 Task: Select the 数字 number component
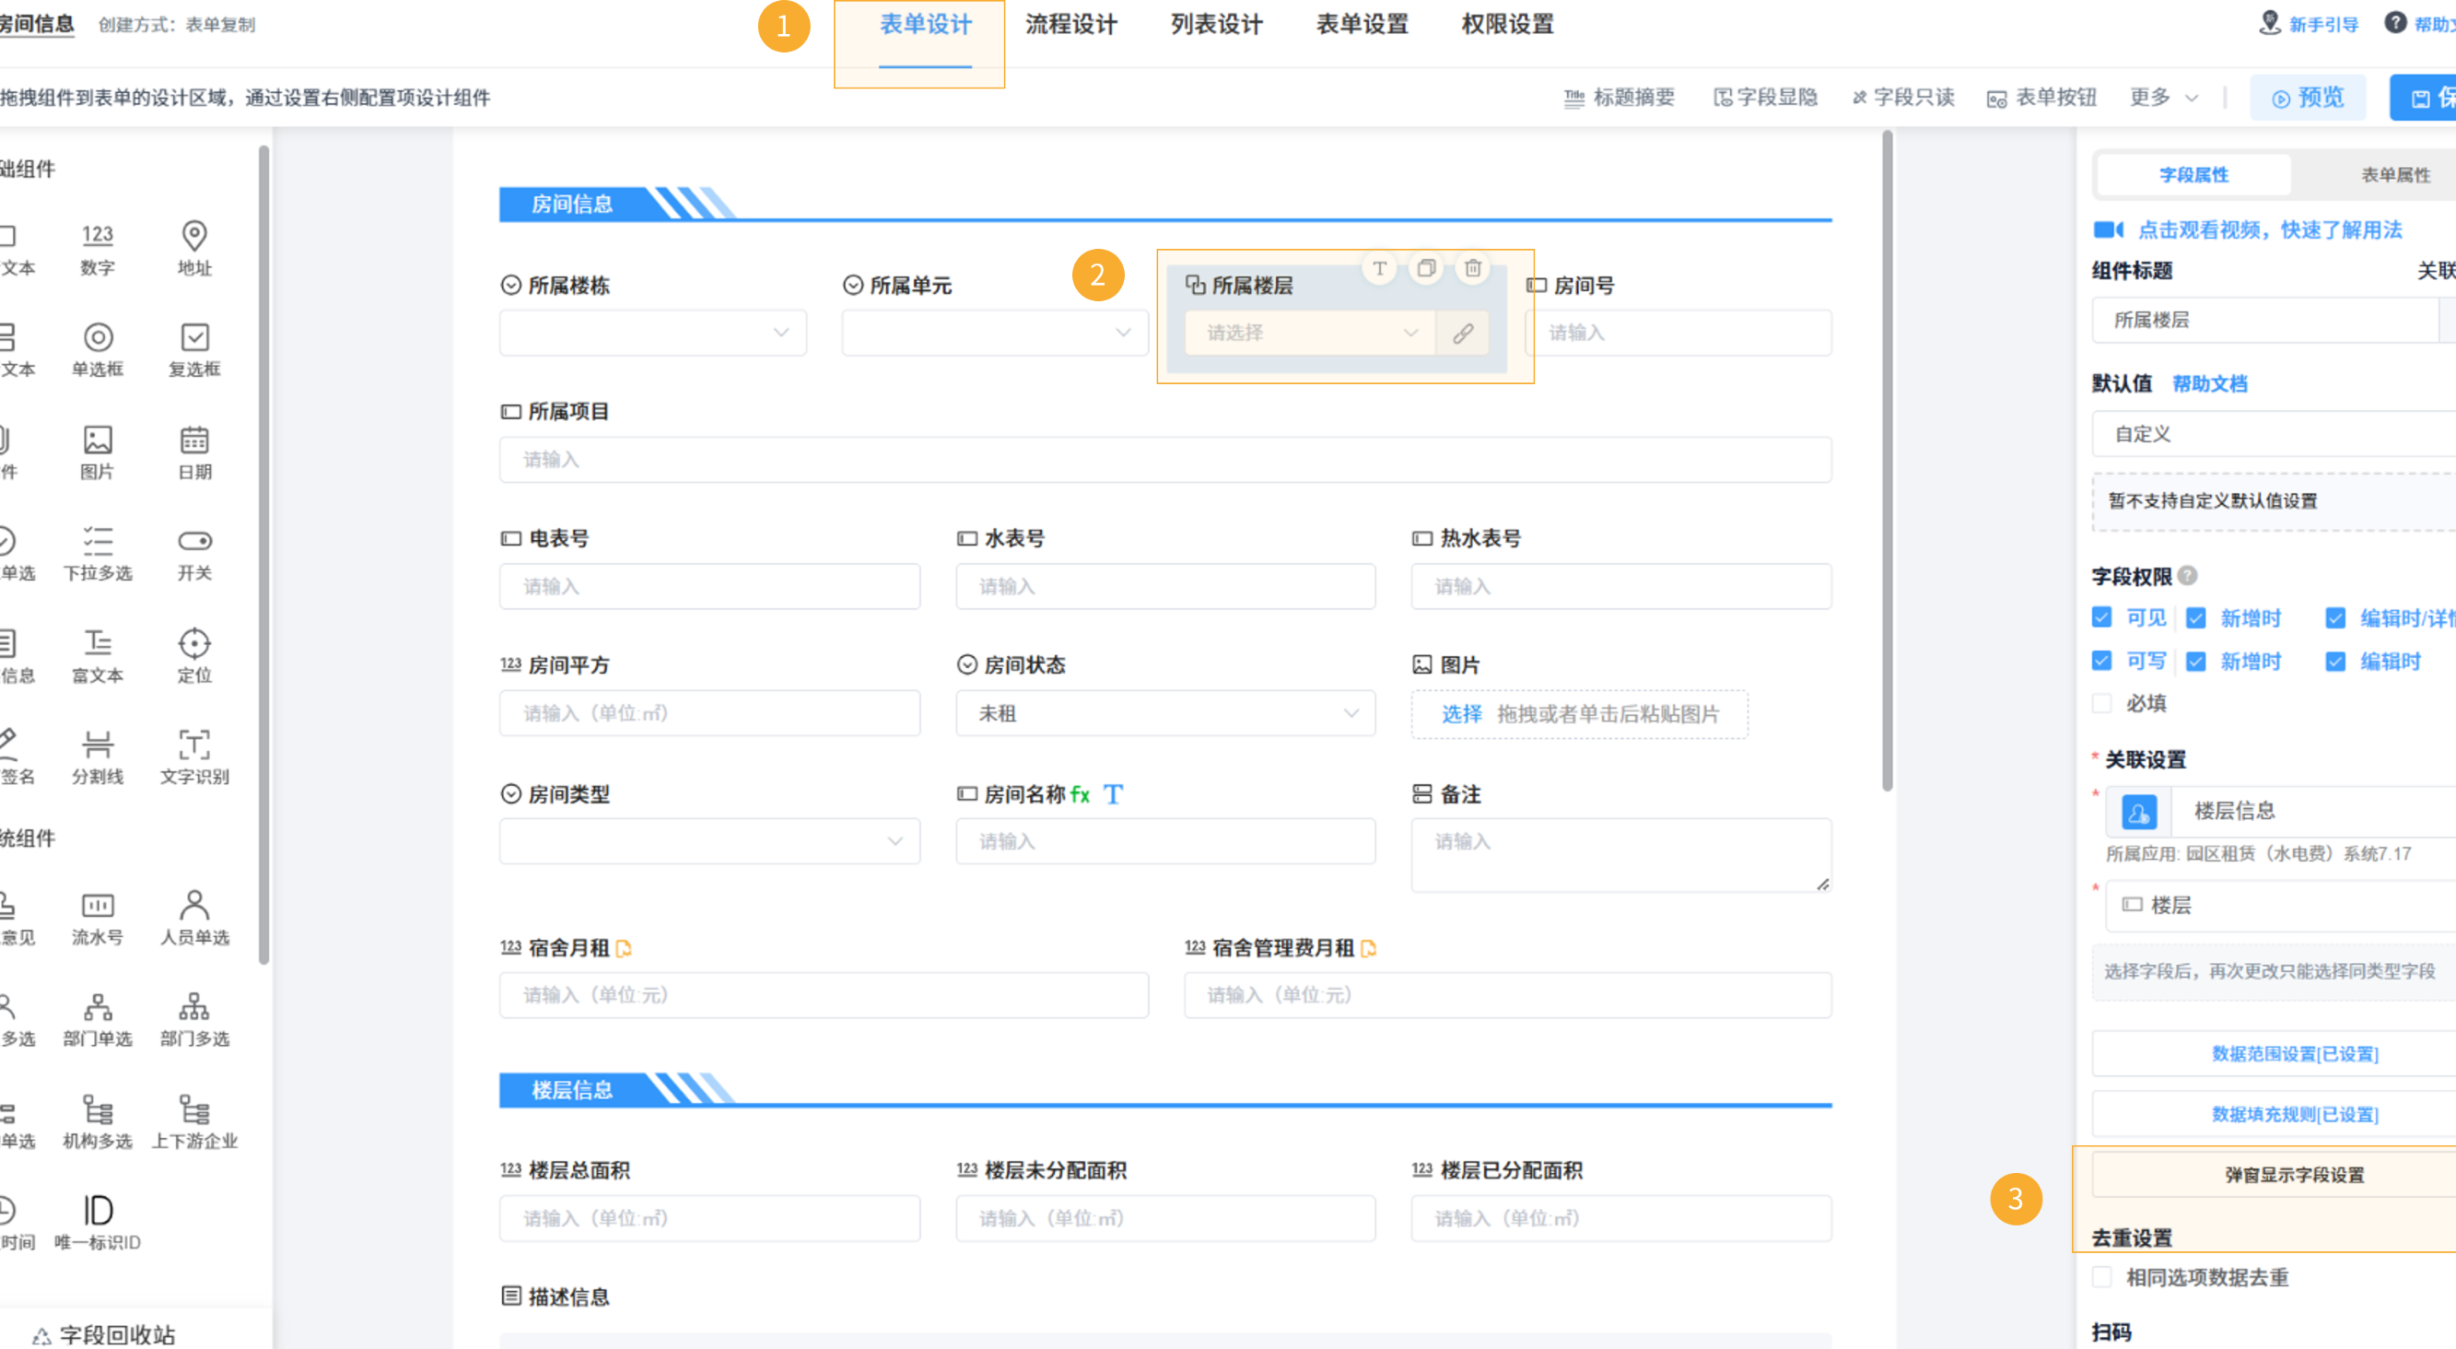pyautogui.click(x=98, y=249)
